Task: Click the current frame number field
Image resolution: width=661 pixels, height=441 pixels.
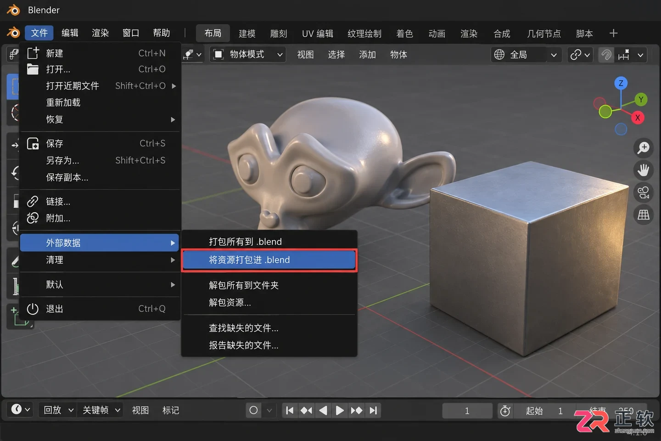Action: pyautogui.click(x=467, y=411)
